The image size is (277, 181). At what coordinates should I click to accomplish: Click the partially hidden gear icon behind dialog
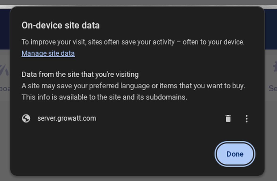click(x=274, y=66)
